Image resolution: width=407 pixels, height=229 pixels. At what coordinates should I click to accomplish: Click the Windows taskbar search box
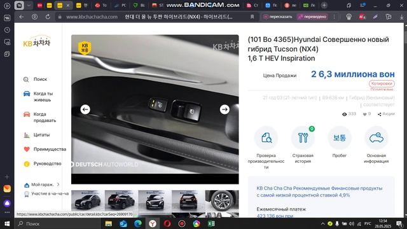(57, 223)
